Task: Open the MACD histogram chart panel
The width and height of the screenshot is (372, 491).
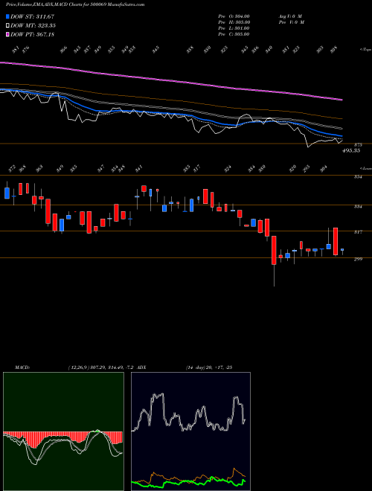Action: click(x=63, y=431)
